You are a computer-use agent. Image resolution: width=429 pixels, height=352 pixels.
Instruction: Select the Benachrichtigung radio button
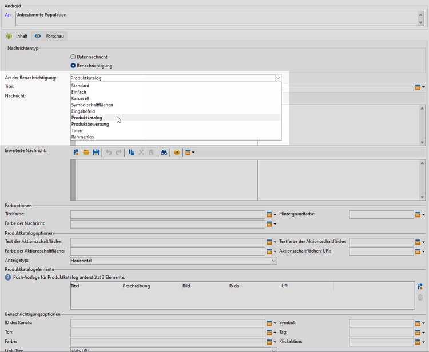[x=73, y=66]
